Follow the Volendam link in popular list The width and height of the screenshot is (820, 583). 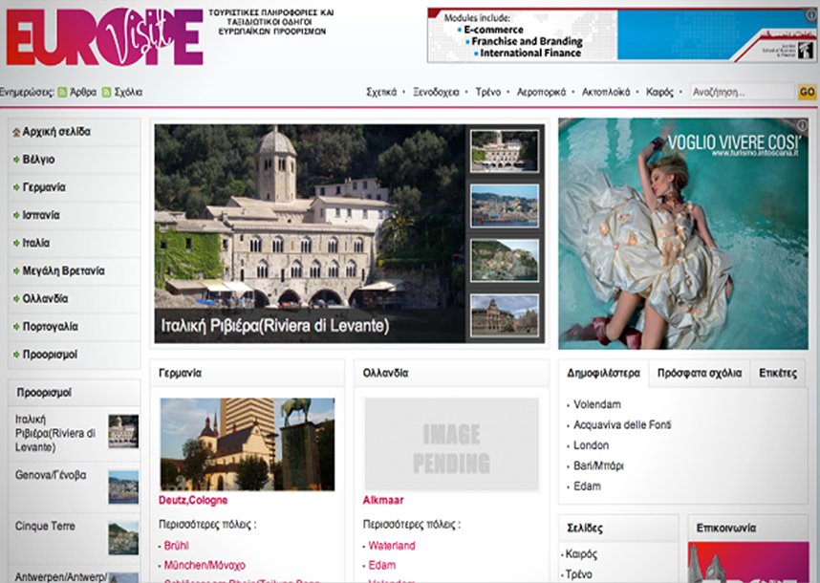pyautogui.click(x=596, y=404)
